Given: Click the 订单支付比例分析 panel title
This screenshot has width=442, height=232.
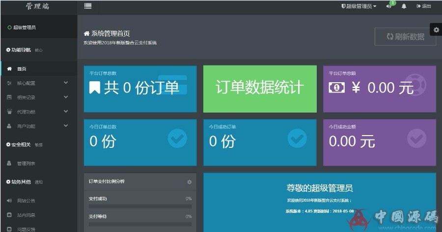Looking at the screenshot, I should (x=107, y=182).
